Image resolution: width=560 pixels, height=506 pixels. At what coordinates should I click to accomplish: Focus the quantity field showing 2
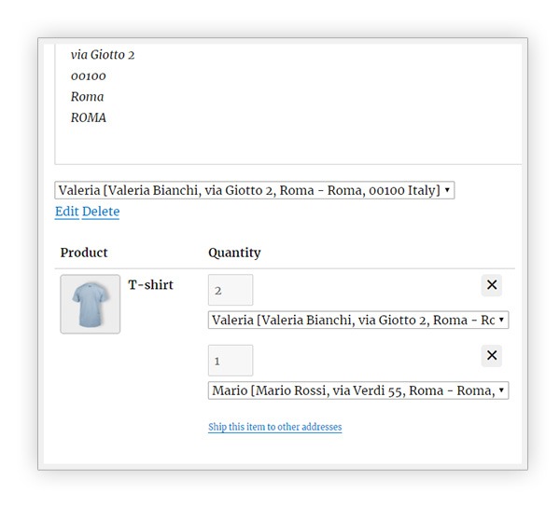click(231, 290)
